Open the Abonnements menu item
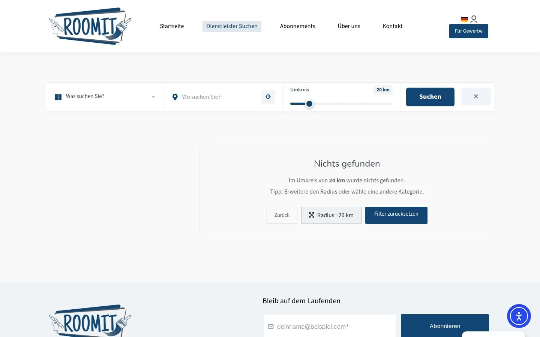The width and height of the screenshot is (540, 337). click(x=297, y=26)
